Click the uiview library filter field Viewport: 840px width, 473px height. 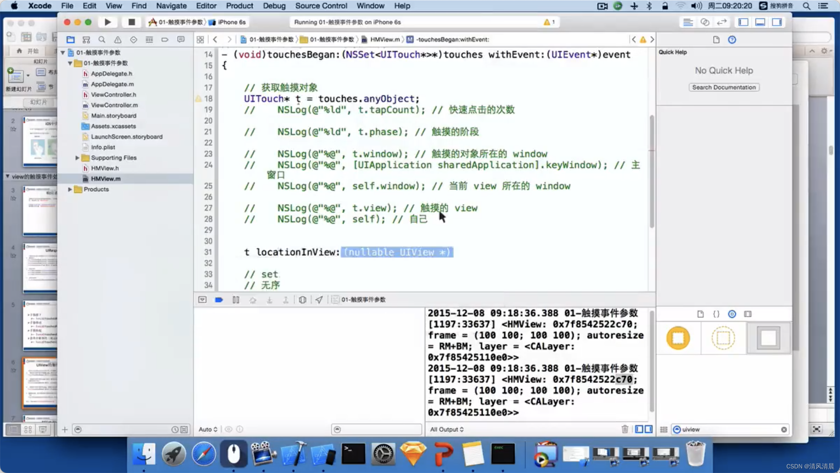[x=730, y=430]
